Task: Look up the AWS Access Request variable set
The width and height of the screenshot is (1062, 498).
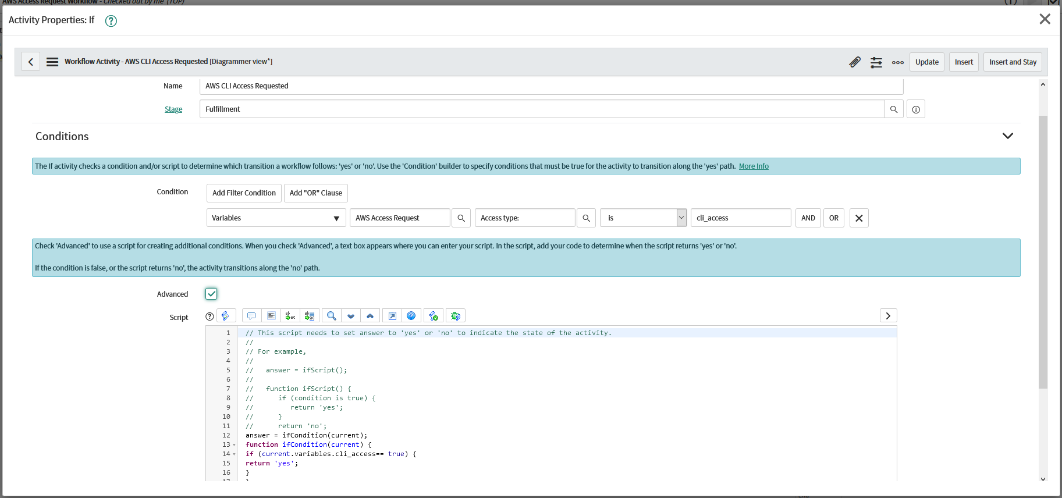Action: (461, 218)
